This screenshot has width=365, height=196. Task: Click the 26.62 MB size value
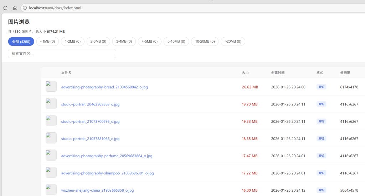pyautogui.click(x=250, y=87)
